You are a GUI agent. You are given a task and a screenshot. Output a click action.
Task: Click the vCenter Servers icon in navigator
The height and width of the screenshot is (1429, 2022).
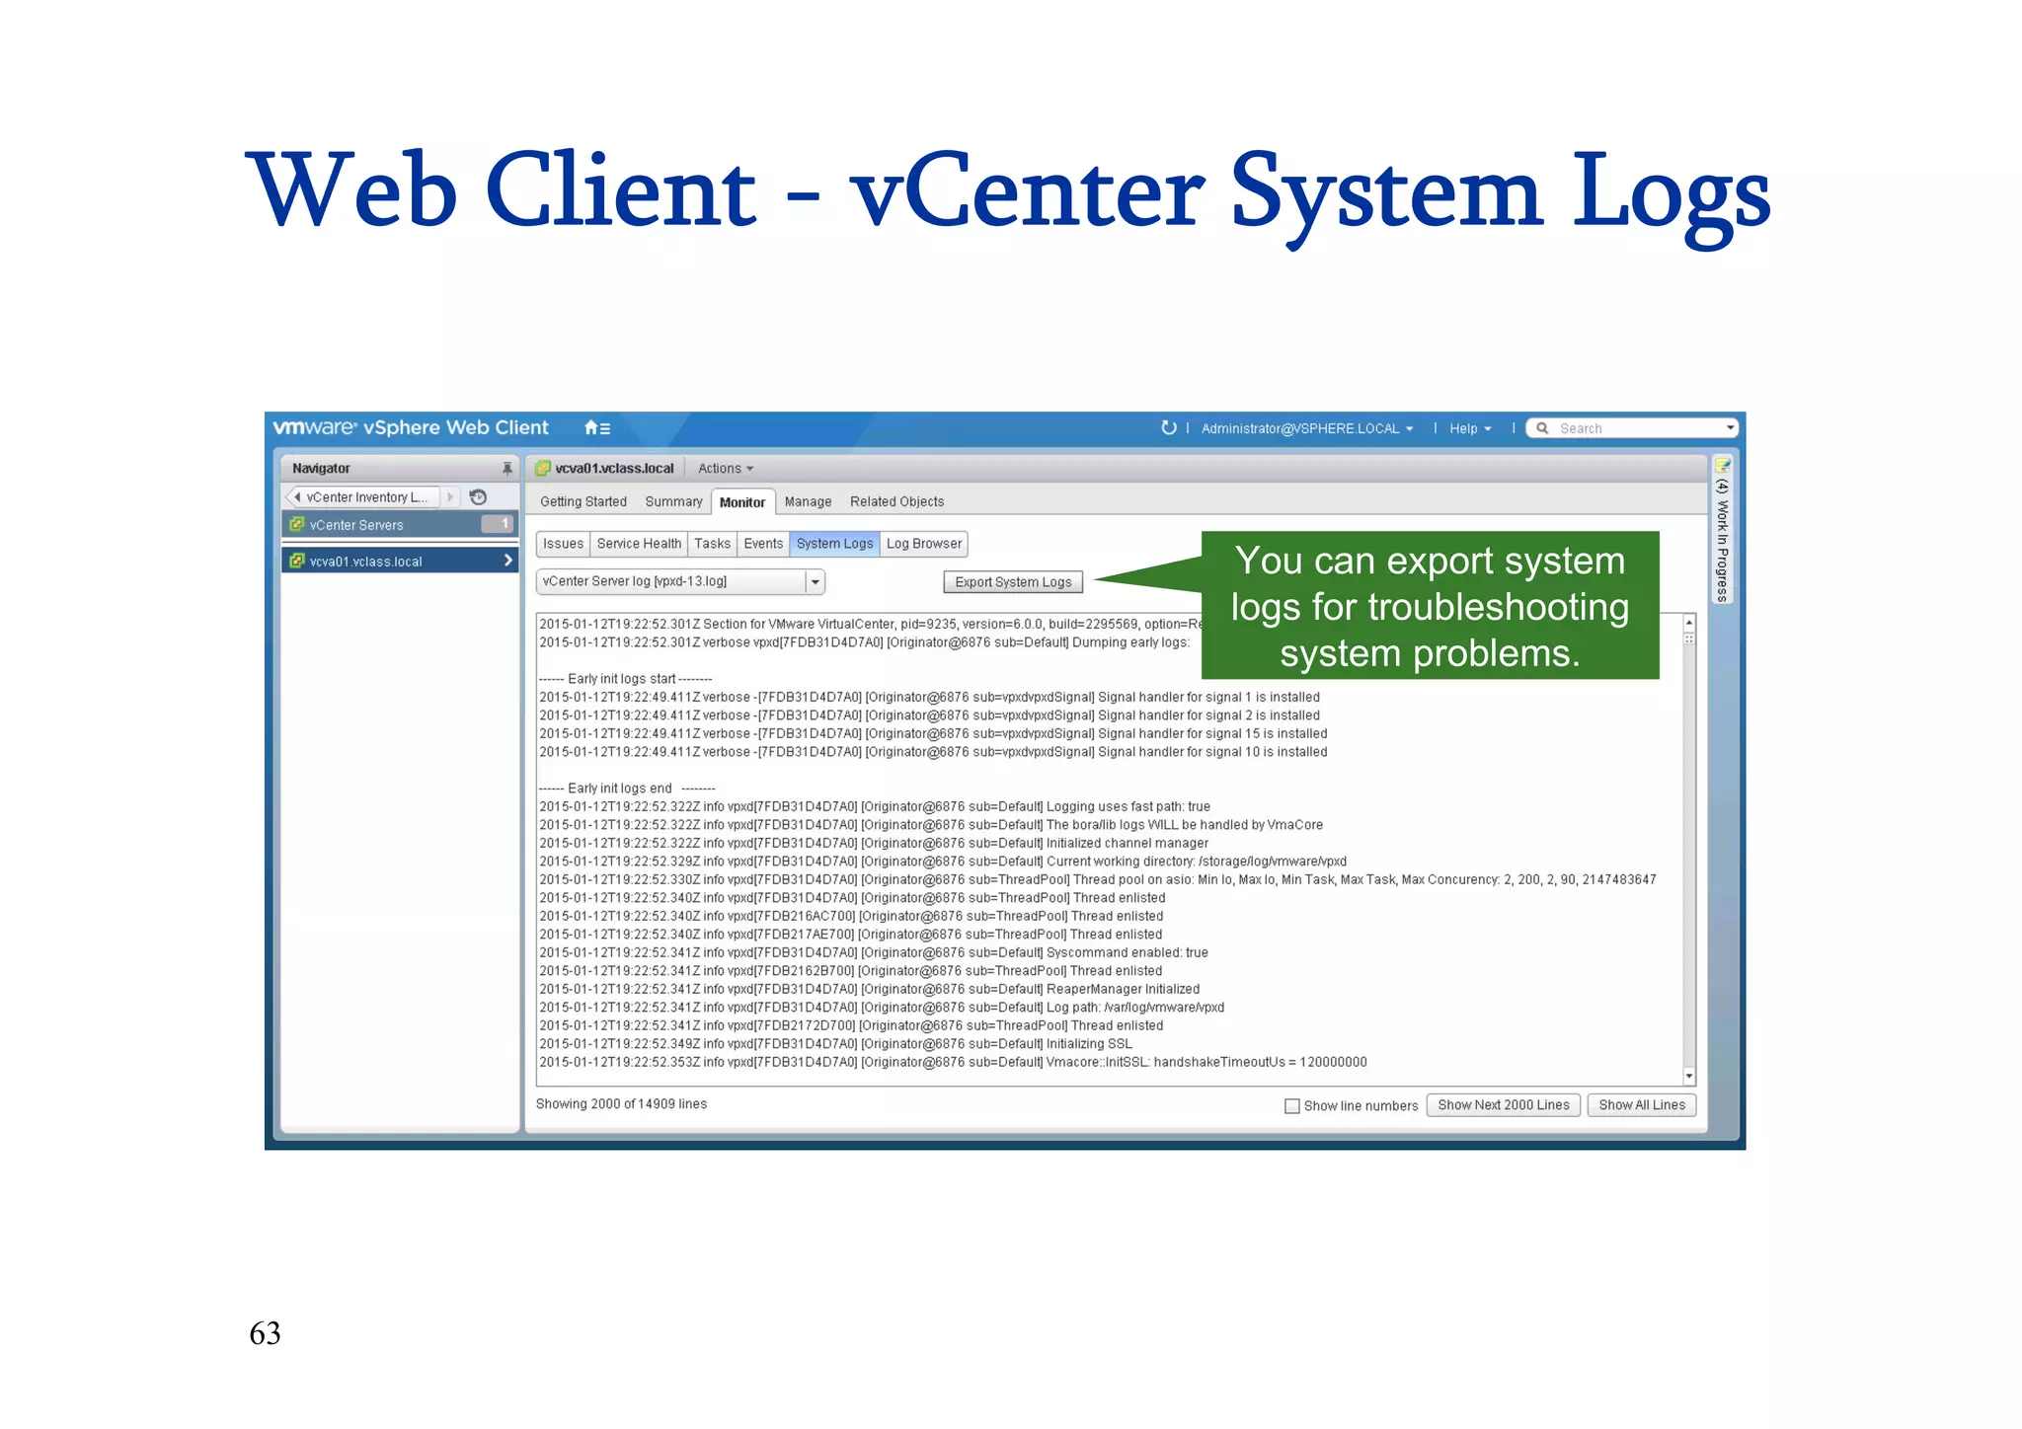point(296,525)
